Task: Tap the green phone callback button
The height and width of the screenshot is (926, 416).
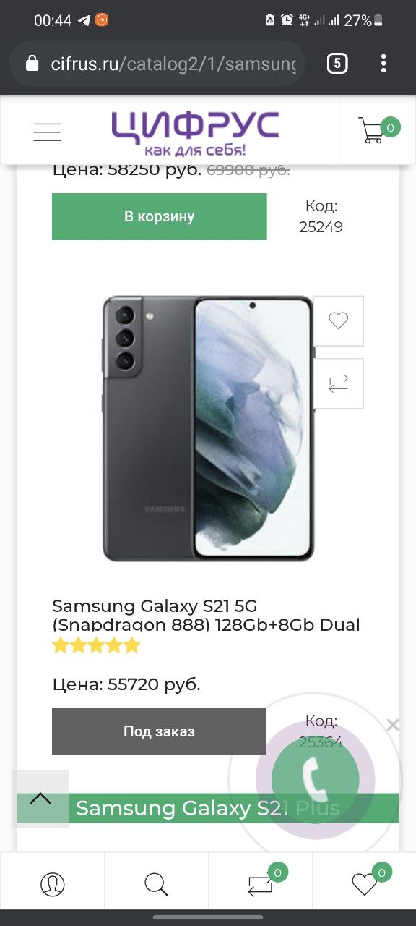Action: [315, 779]
